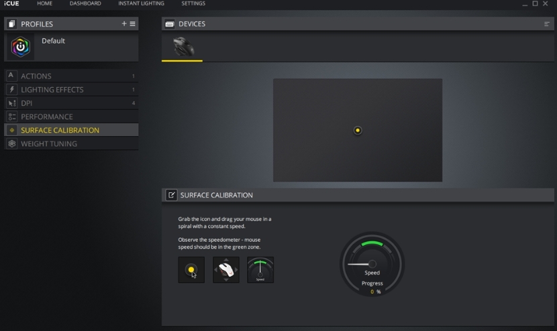The image size is (557, 331).
Task: Click the Actions letter-A icon
Action: pos(11,76)
